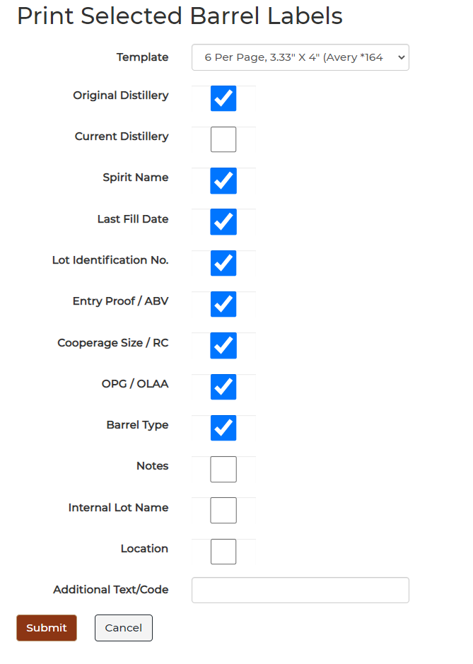Turn off Barrel Type checkbox

click(x=223, y=428)
